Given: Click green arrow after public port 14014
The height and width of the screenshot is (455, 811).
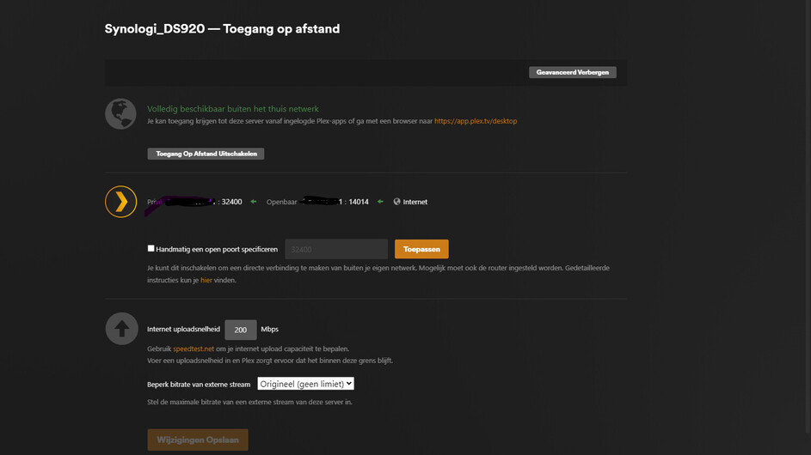Looking at the screenshot, I should [x=380, y=202].
